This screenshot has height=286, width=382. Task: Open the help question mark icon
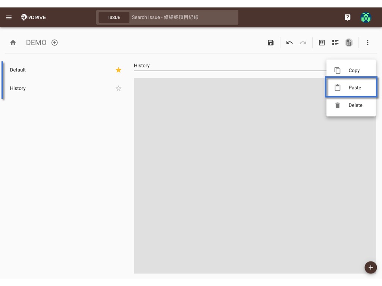[x=347, y=17]
